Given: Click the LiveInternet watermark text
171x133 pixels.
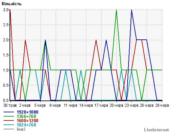Looking at the screenshot, I should [x=157, y=130].
